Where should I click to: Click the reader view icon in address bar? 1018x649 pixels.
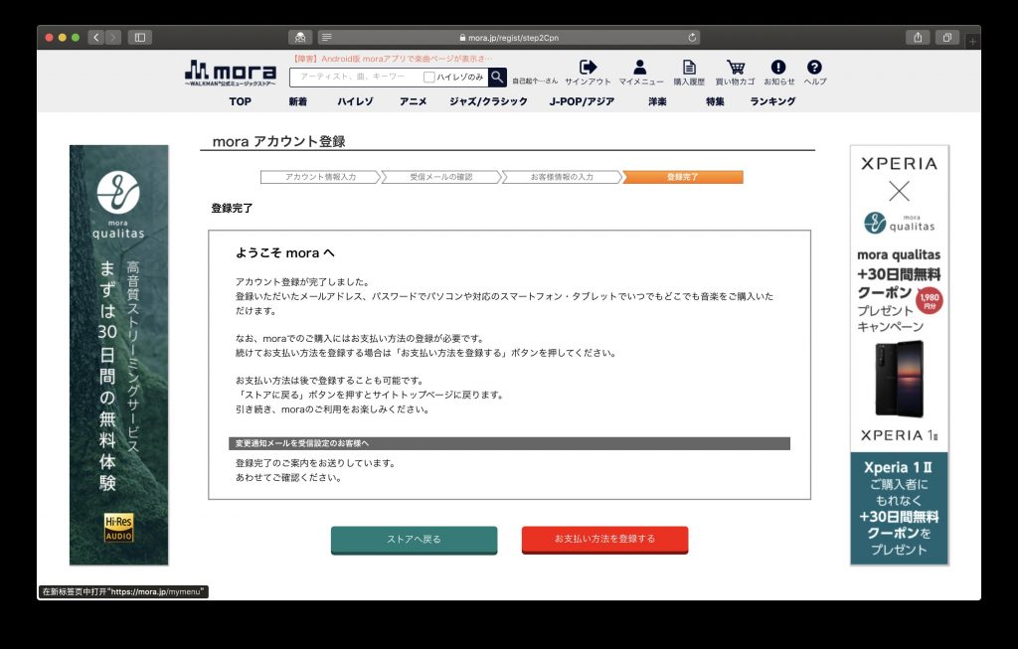pyautogui.click(x=326, y=38)
